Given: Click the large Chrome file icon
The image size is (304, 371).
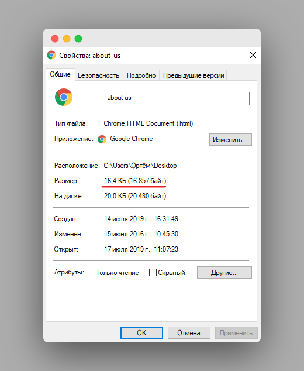Looking at the screenshot, I should (64, 97).
